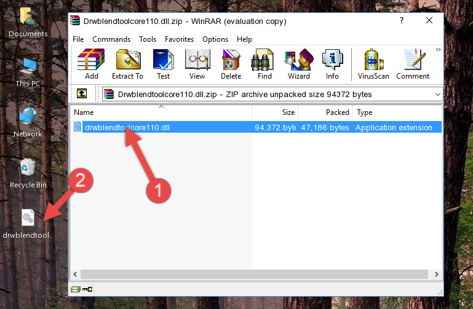Open the View file tool
Image resolution: width=473 pixels, height=309 pixels.
point(197,64)
